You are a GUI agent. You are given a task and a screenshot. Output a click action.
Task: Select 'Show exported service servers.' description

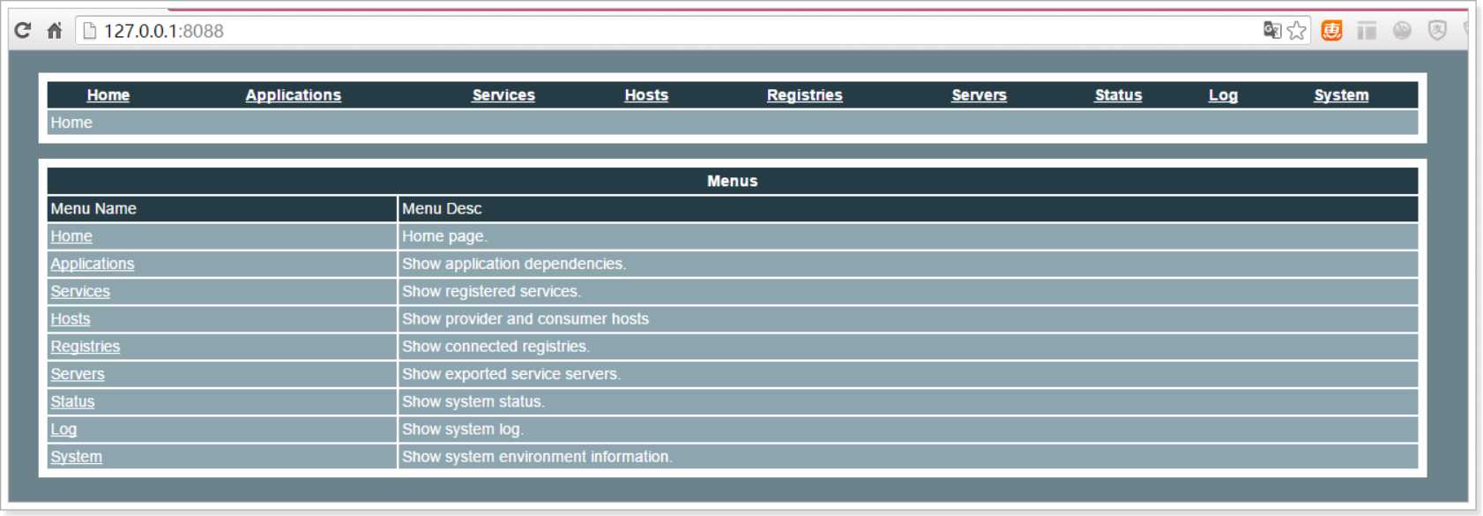[511, 374]
